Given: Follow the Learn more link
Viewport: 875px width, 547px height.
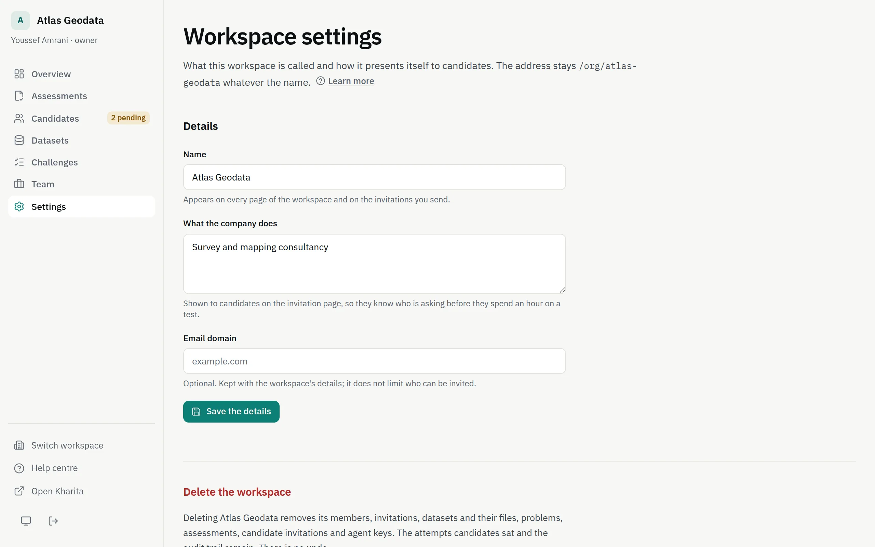Looking at the screenshot, I should point(351,81).
